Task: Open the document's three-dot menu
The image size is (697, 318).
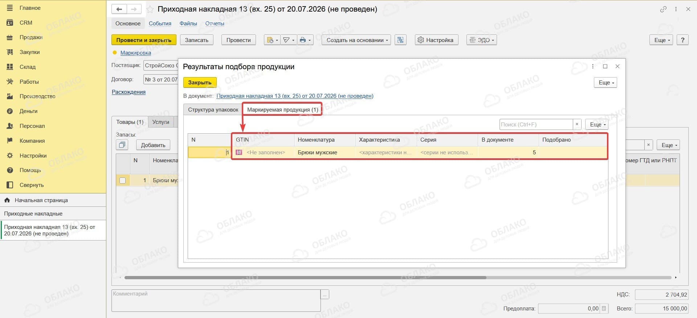Action: (676, 9)
